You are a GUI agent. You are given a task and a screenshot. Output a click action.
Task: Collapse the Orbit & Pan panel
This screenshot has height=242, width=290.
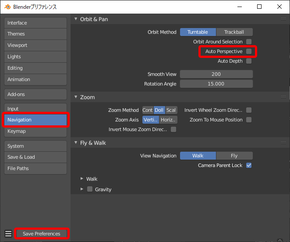point(76,19)
